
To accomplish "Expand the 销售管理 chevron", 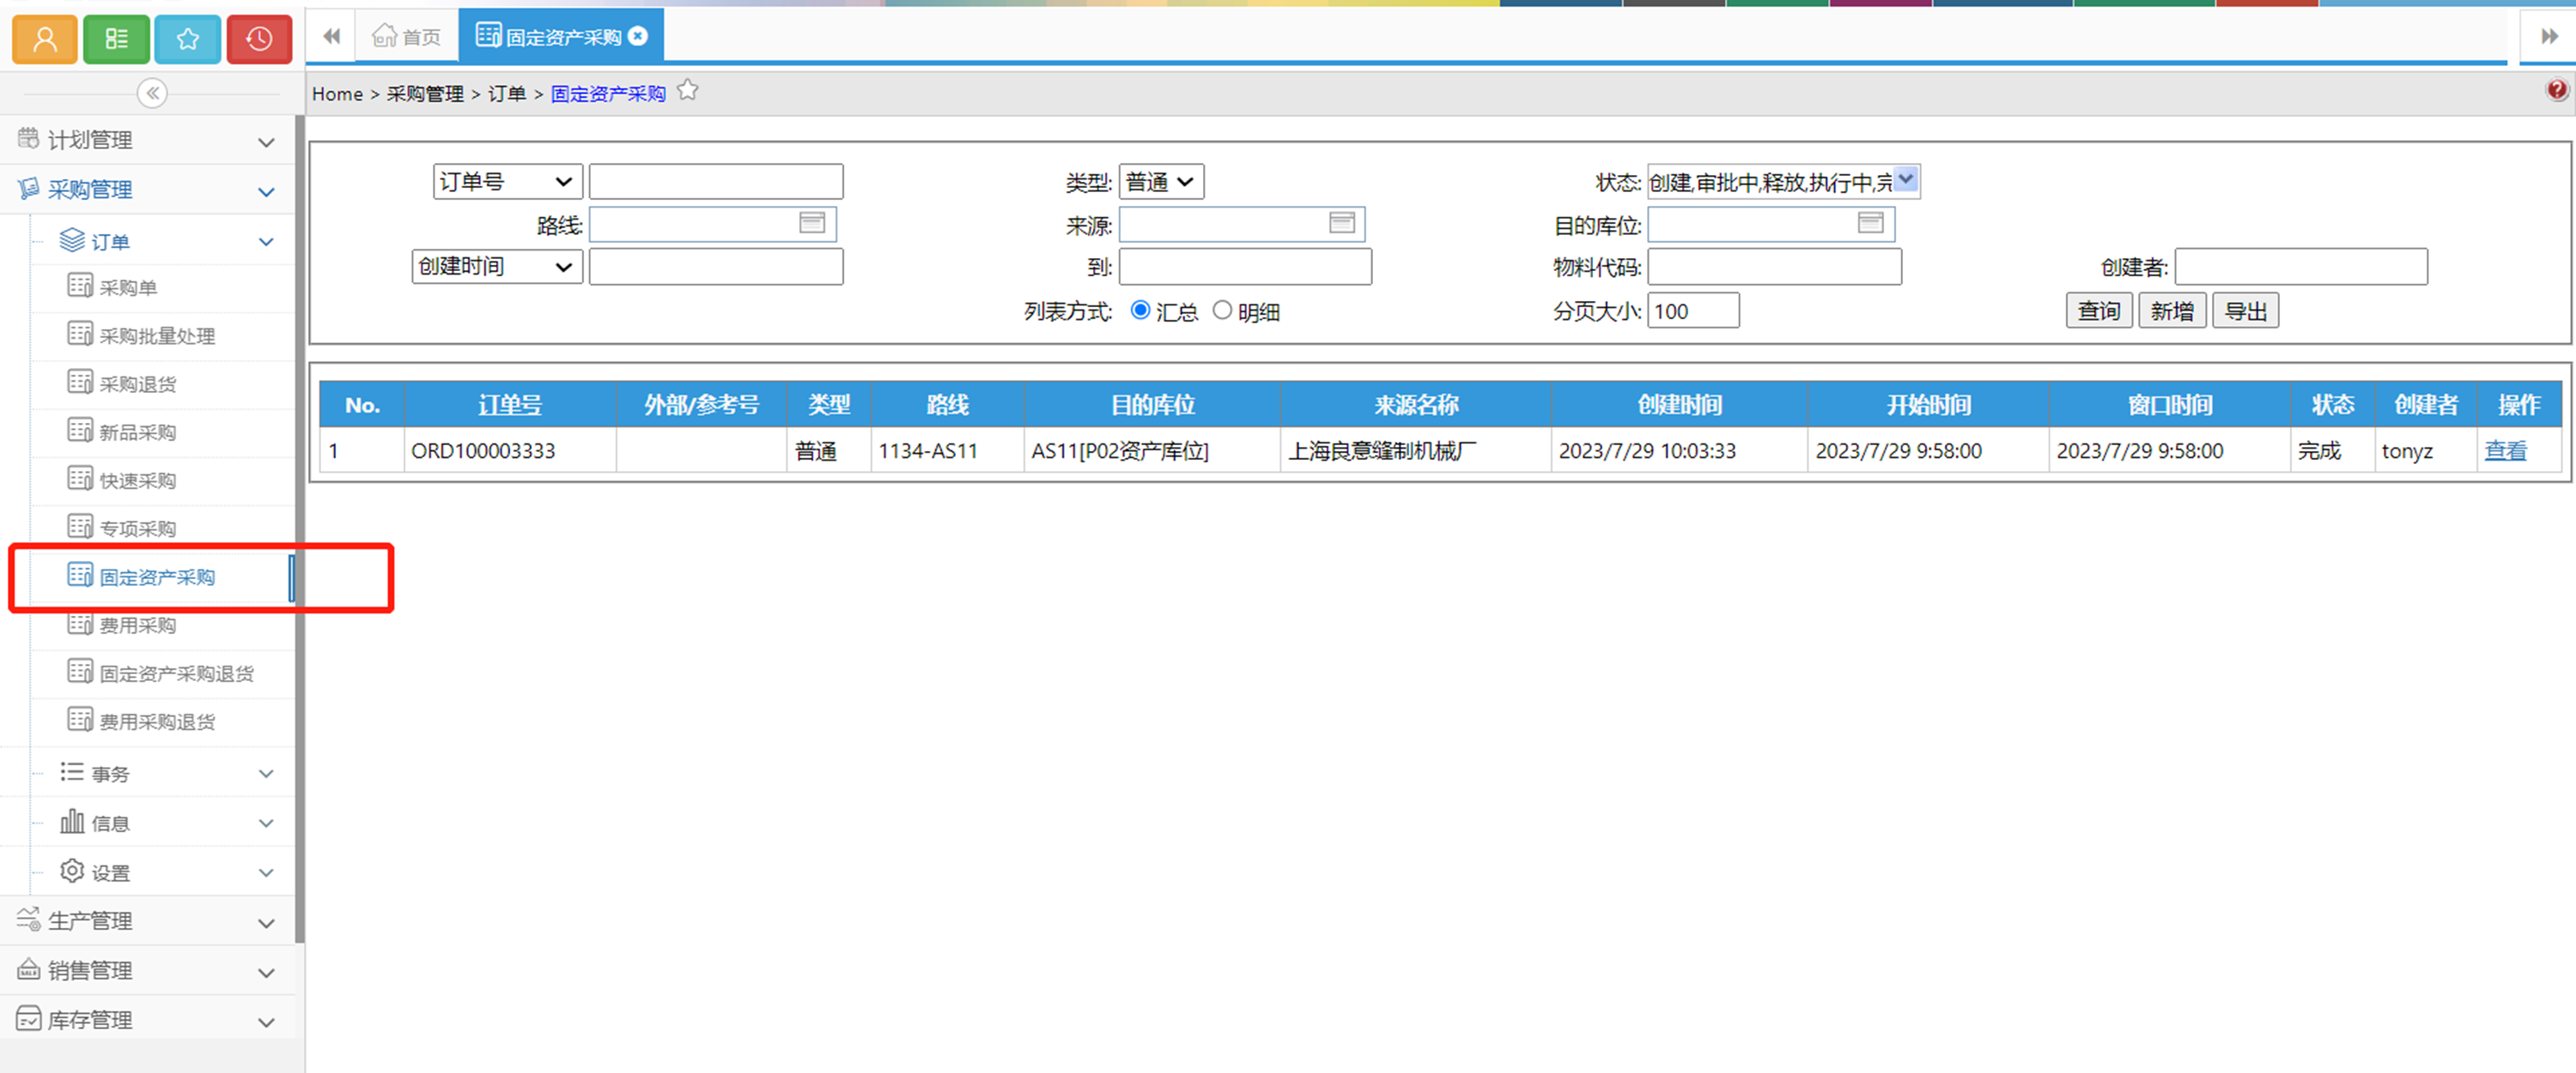I will [x=266, y=972].
